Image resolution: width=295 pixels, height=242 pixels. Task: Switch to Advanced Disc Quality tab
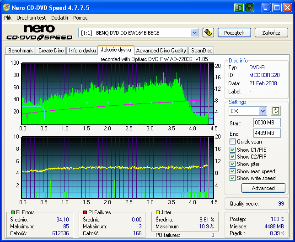161,51
